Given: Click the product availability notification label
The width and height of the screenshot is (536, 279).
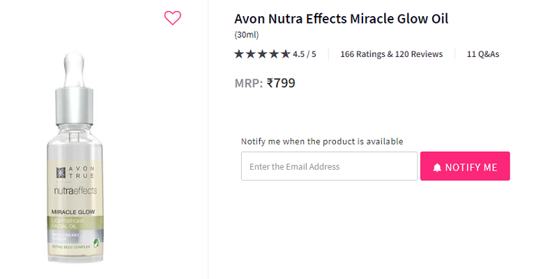Looking at the screenshot, I should [x=322, y=141].
